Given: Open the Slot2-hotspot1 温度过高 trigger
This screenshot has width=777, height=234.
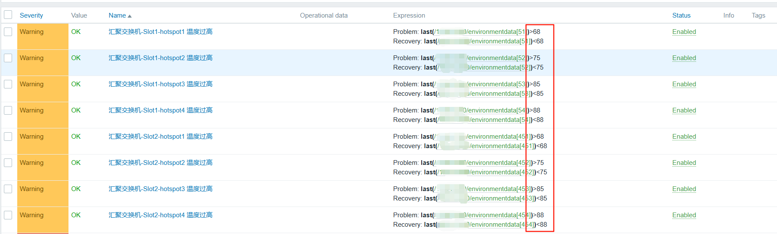Looking at the screenshot, I should [160, 137].
